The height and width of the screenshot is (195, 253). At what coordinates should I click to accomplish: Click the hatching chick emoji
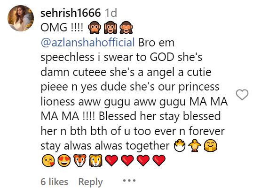pyautogui.click(x=179, y=146)
